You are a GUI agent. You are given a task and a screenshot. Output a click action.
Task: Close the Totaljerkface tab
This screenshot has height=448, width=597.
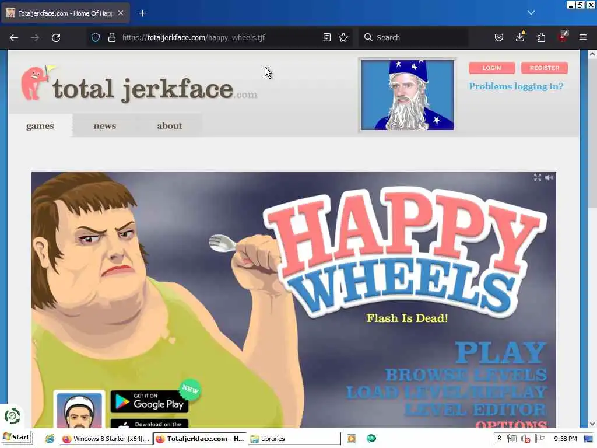tap(121, 13)
